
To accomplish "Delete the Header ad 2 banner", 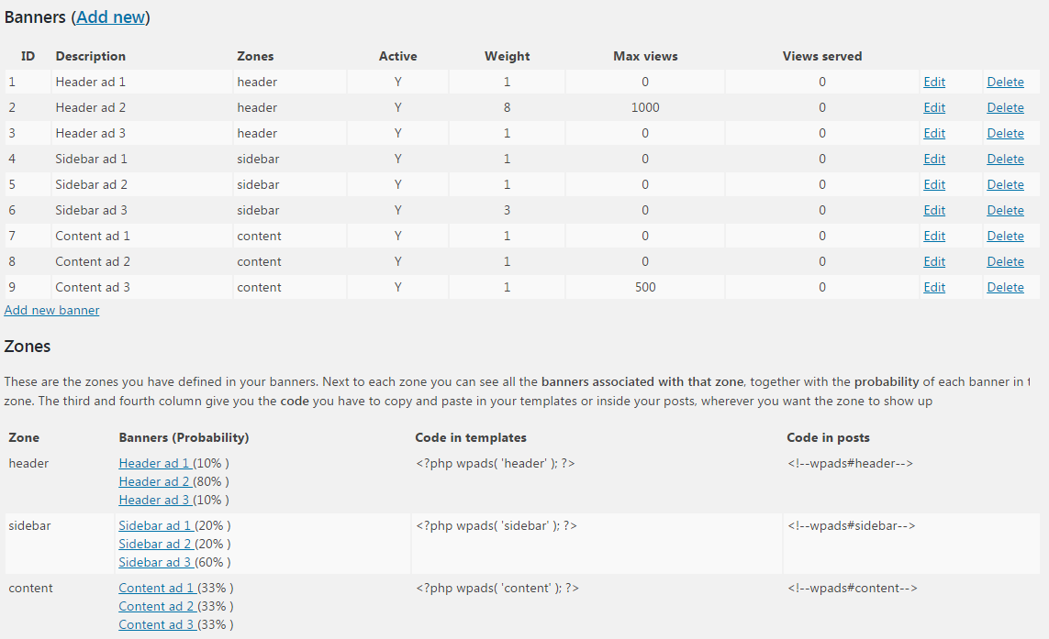I will point(1005,107).
